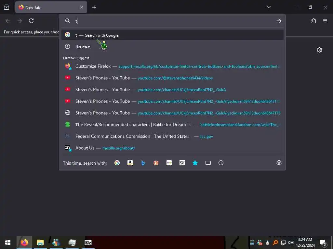Open Steven's Phones result with @stevensphones9434/videos
The width and height of the screenshot is (333, 249).
point(172,78)
